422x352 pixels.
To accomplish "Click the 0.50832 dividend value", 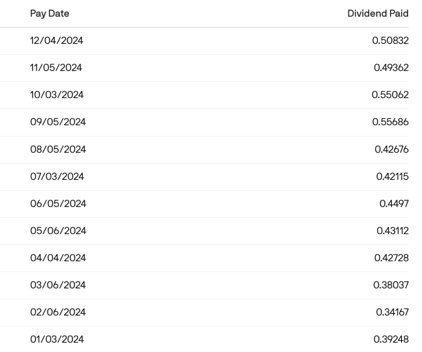I will (390, 41).
